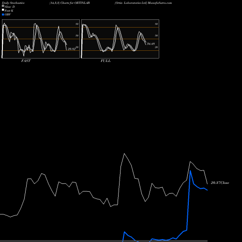Select the 'OBV' legend label

coord(8,15)
